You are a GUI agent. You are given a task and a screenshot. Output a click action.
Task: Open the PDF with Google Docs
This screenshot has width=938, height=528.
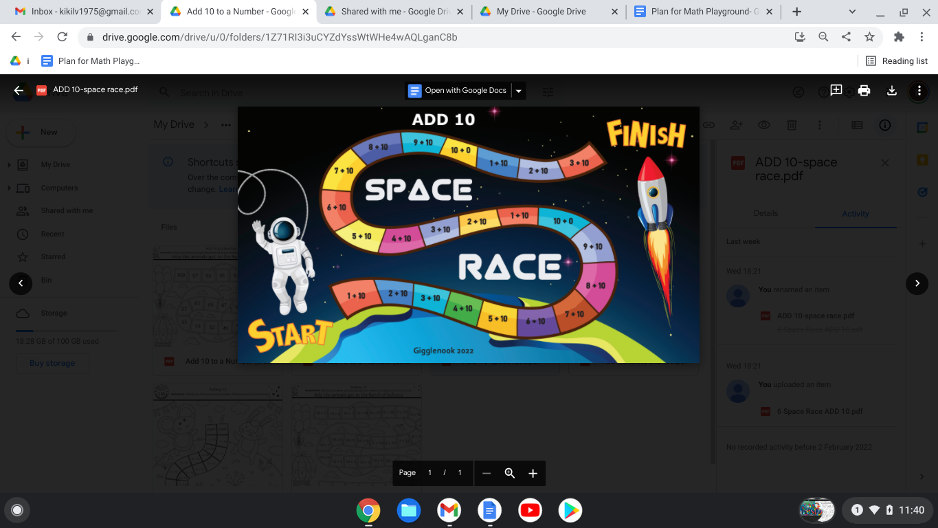(x=458, y=91)
